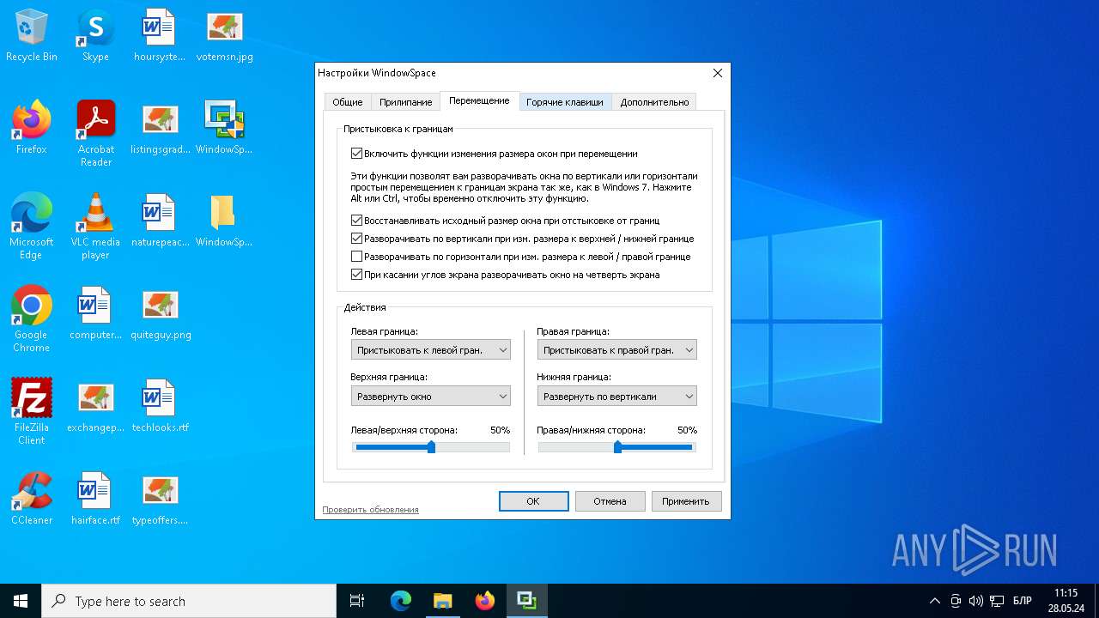This screenshot has width=1099, height=618.
Task: Launch Edge from the taskbar
Action: (400, 601)
